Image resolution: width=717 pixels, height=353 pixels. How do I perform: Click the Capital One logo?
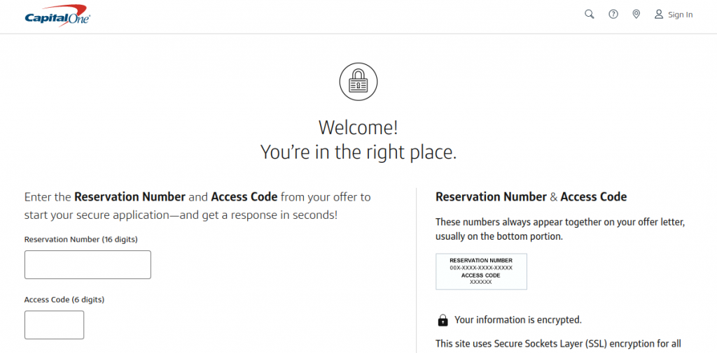(x=57, y=15)
